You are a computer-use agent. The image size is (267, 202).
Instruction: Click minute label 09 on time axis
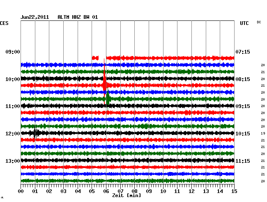coord(149,191)
